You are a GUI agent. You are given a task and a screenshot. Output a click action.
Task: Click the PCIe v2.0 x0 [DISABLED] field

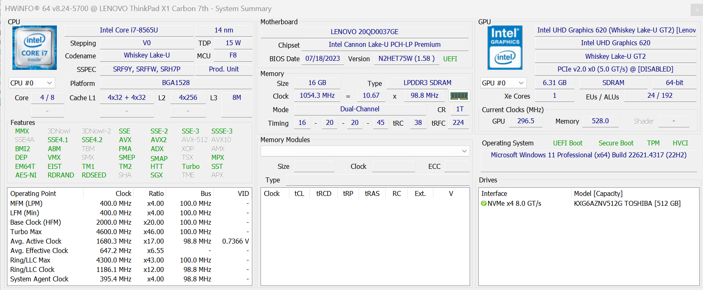[x=616, y=69]
